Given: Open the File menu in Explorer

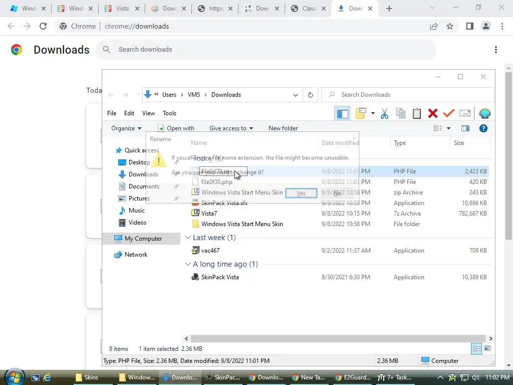Looking at the screenshot, I should click(x=112, y=113).
